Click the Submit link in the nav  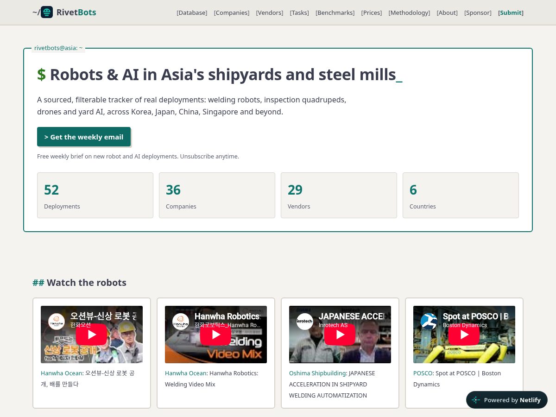click(x=511, y=13)
